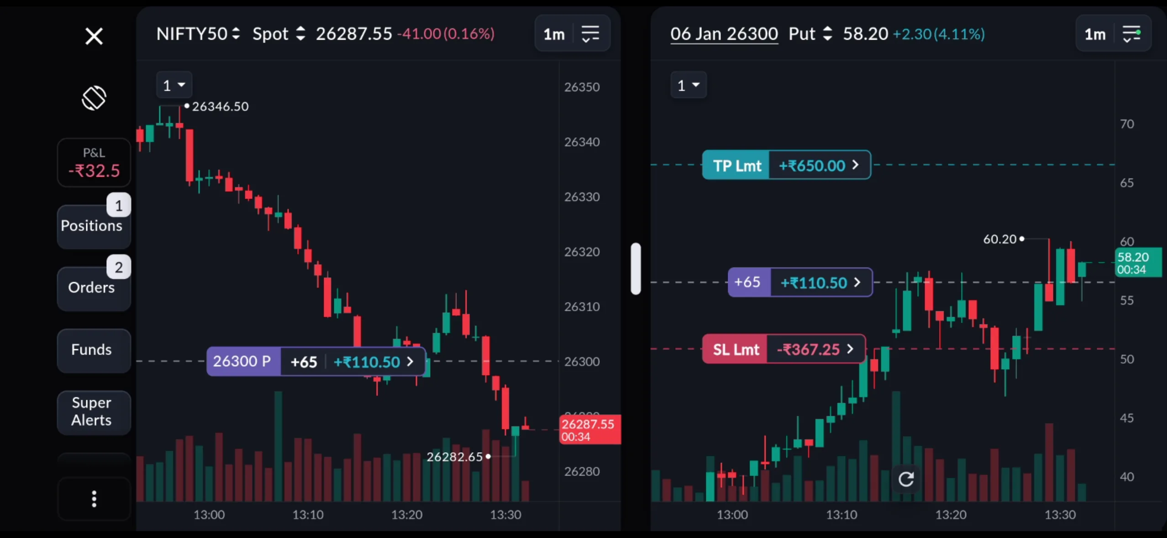Expand the lot quantity dropdown on right chart
1167x538 pixels.
point(689,85)
